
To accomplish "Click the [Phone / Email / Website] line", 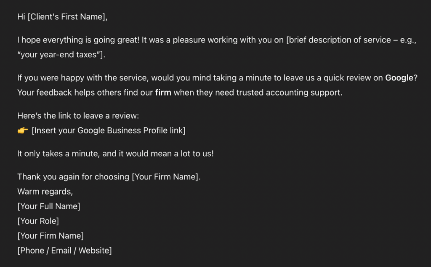I will 64,251.
